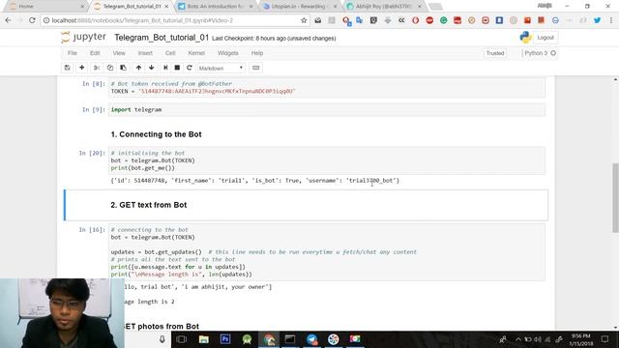Select the bot.get_me() code cell In [20]
Viewport: 619px width, 348px height.
coord(327,160)
